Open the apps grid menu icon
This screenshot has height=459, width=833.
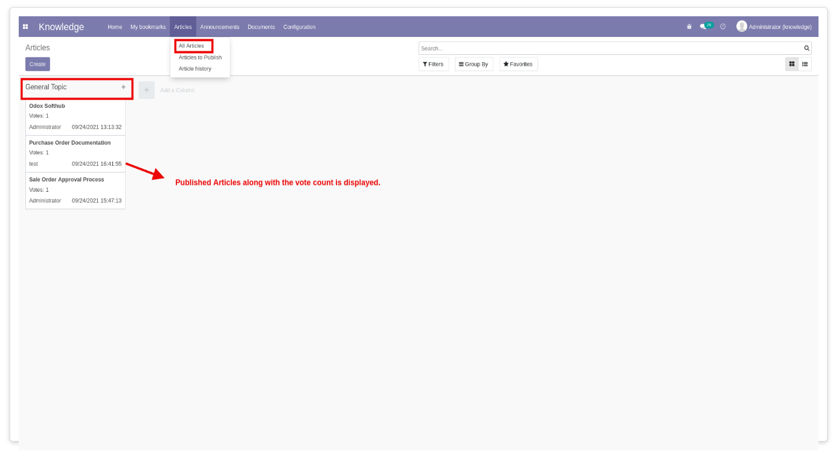pyautogui.click(x=25, y=27)
